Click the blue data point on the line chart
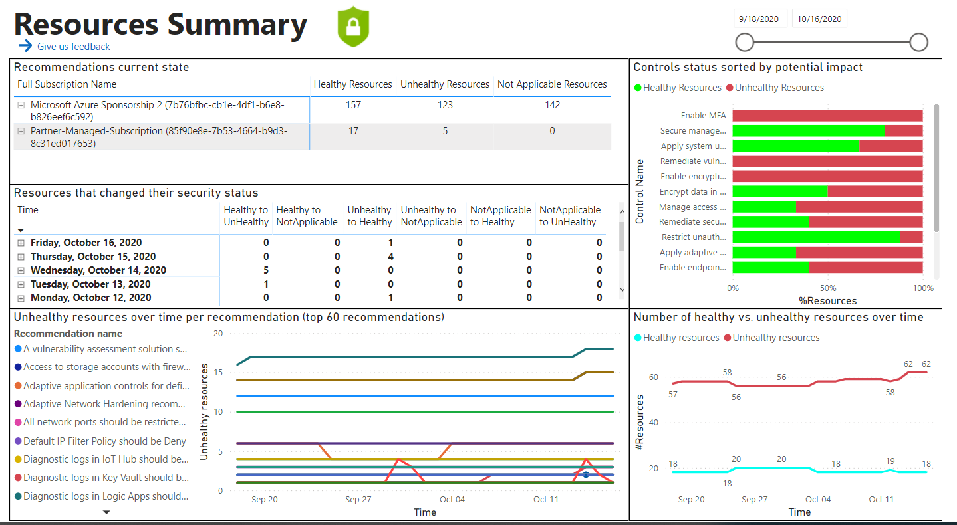Viewport: 957px width, 525px height. [585, 474]
